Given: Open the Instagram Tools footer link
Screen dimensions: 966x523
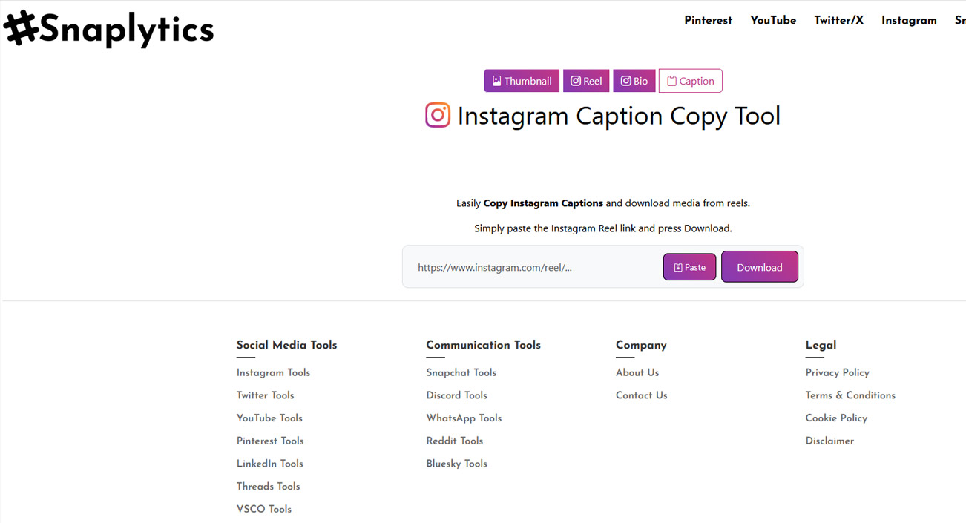Looking at the screenshot, I should click(x=273, y=372).
